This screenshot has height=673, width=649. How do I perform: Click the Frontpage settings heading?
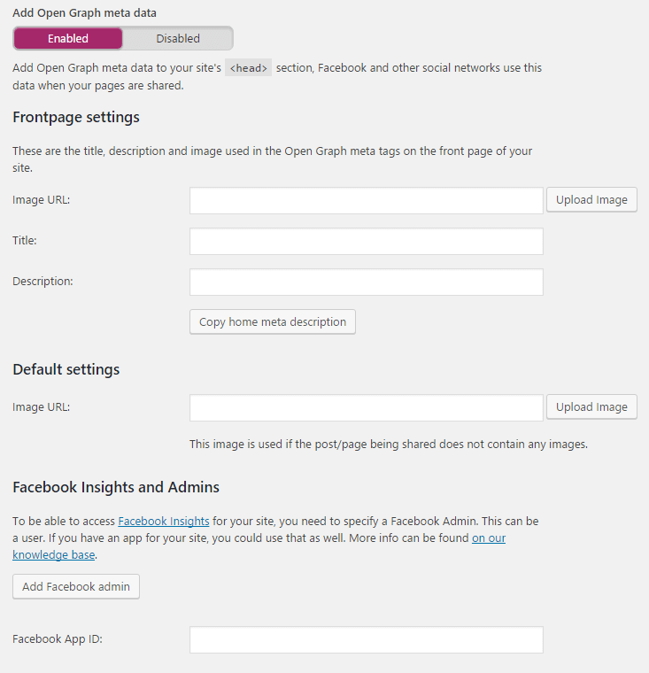pyautogui.click(x=76, y=117)
